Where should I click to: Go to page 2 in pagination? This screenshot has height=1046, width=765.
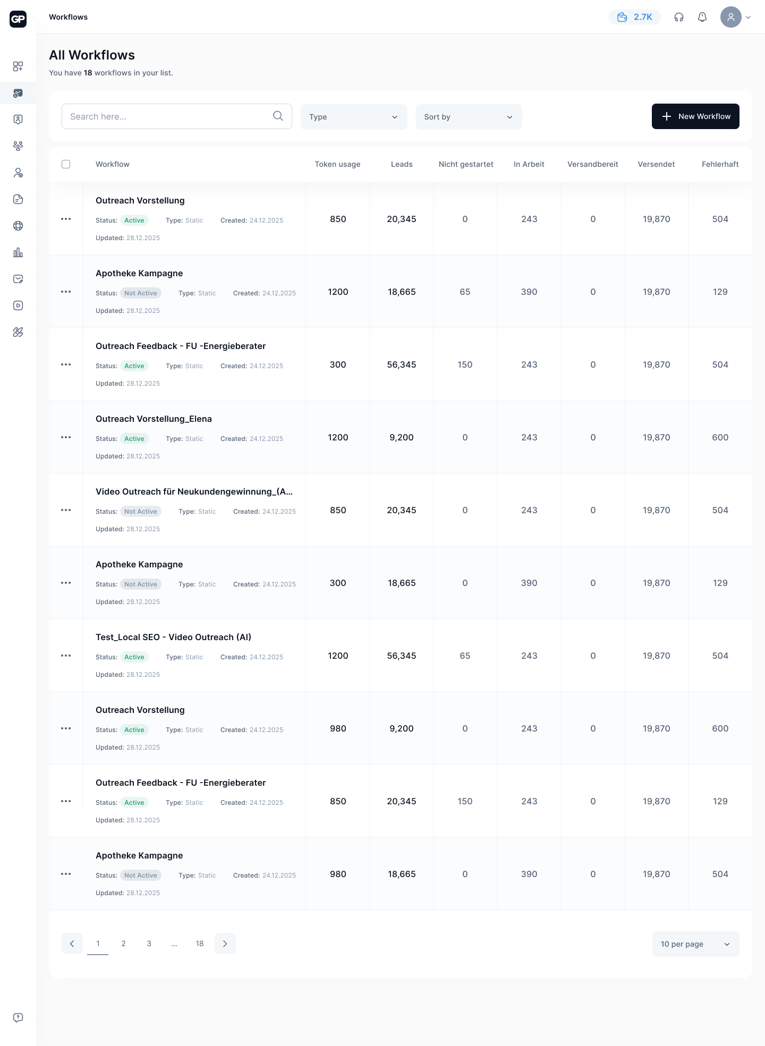click(123, 943)
